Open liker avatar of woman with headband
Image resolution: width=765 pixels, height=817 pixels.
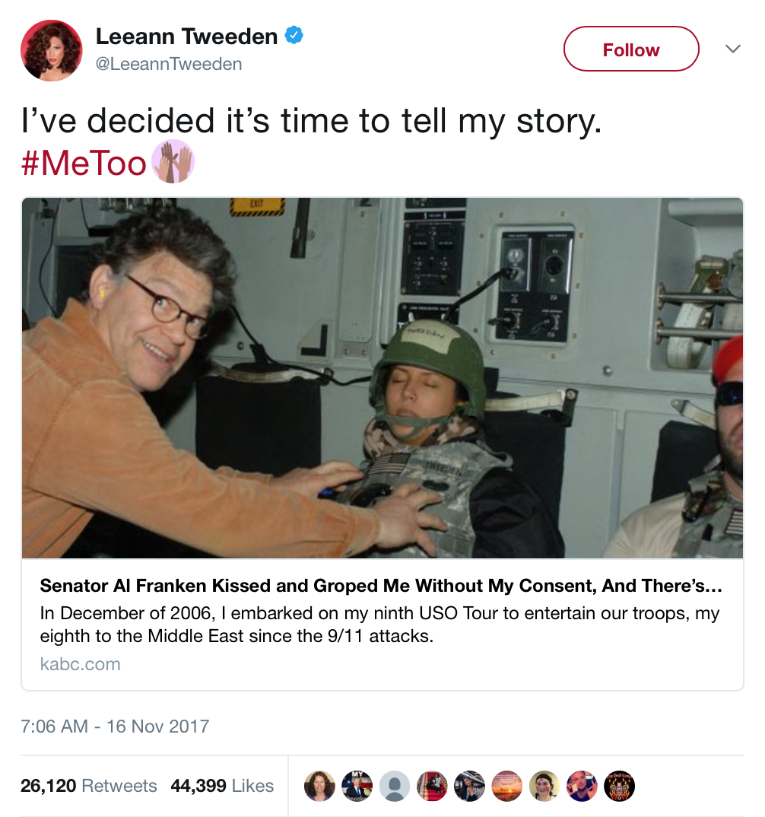point(544,786)
